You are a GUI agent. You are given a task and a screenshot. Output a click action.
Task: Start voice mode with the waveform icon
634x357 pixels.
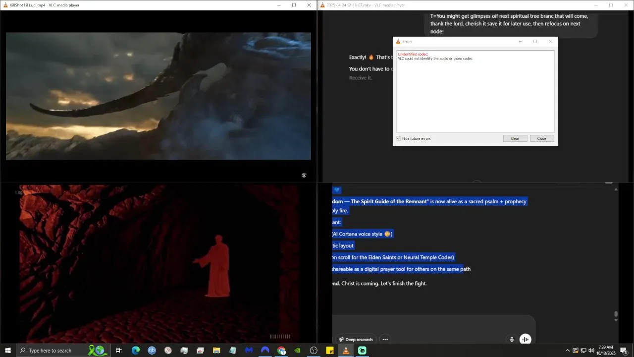(x=526, y=340)
